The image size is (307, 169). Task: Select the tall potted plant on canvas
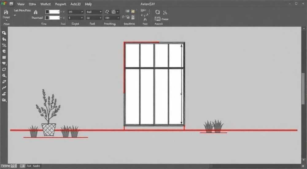pyautogui.click(x=49, y=112)
